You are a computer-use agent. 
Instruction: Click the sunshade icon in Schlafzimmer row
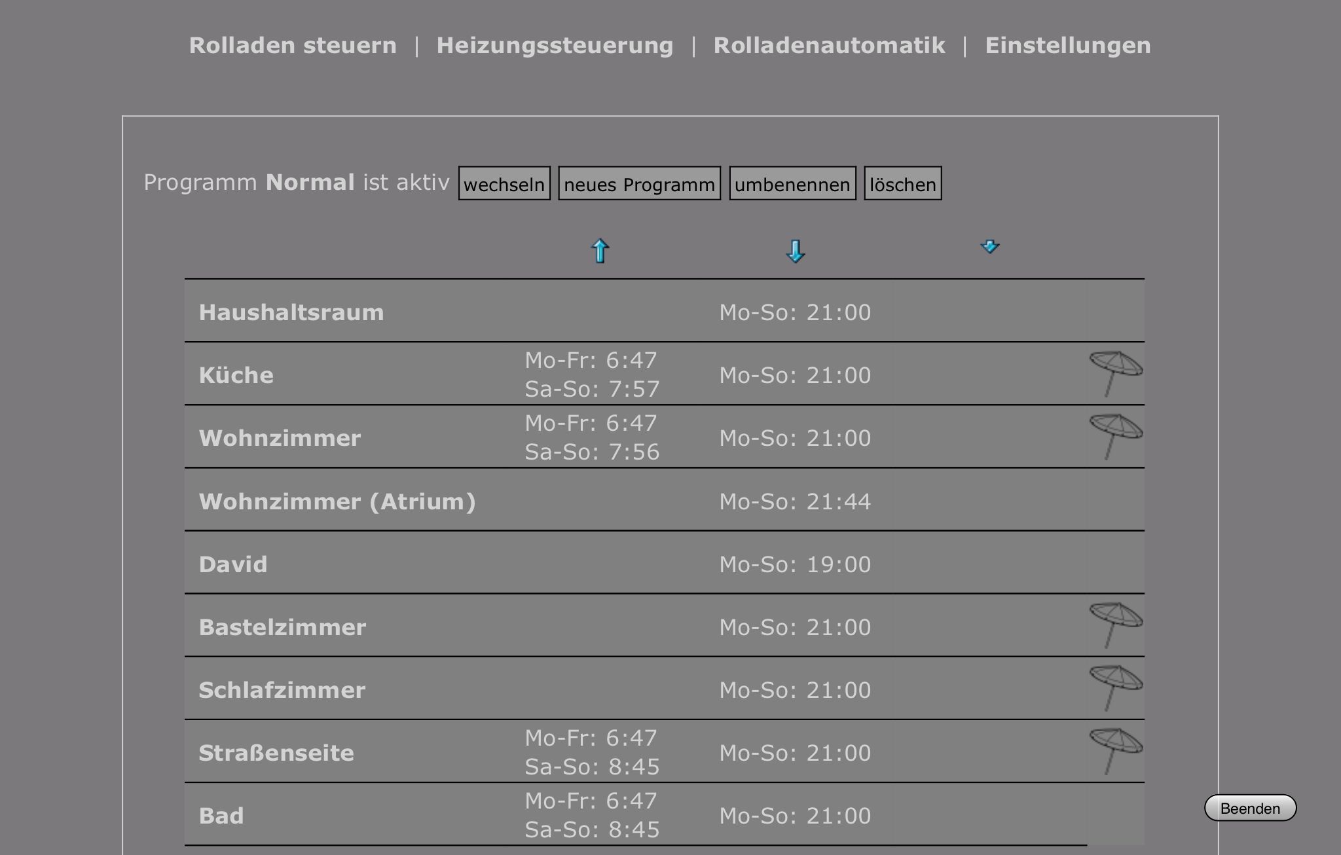tap(1115, 689)
